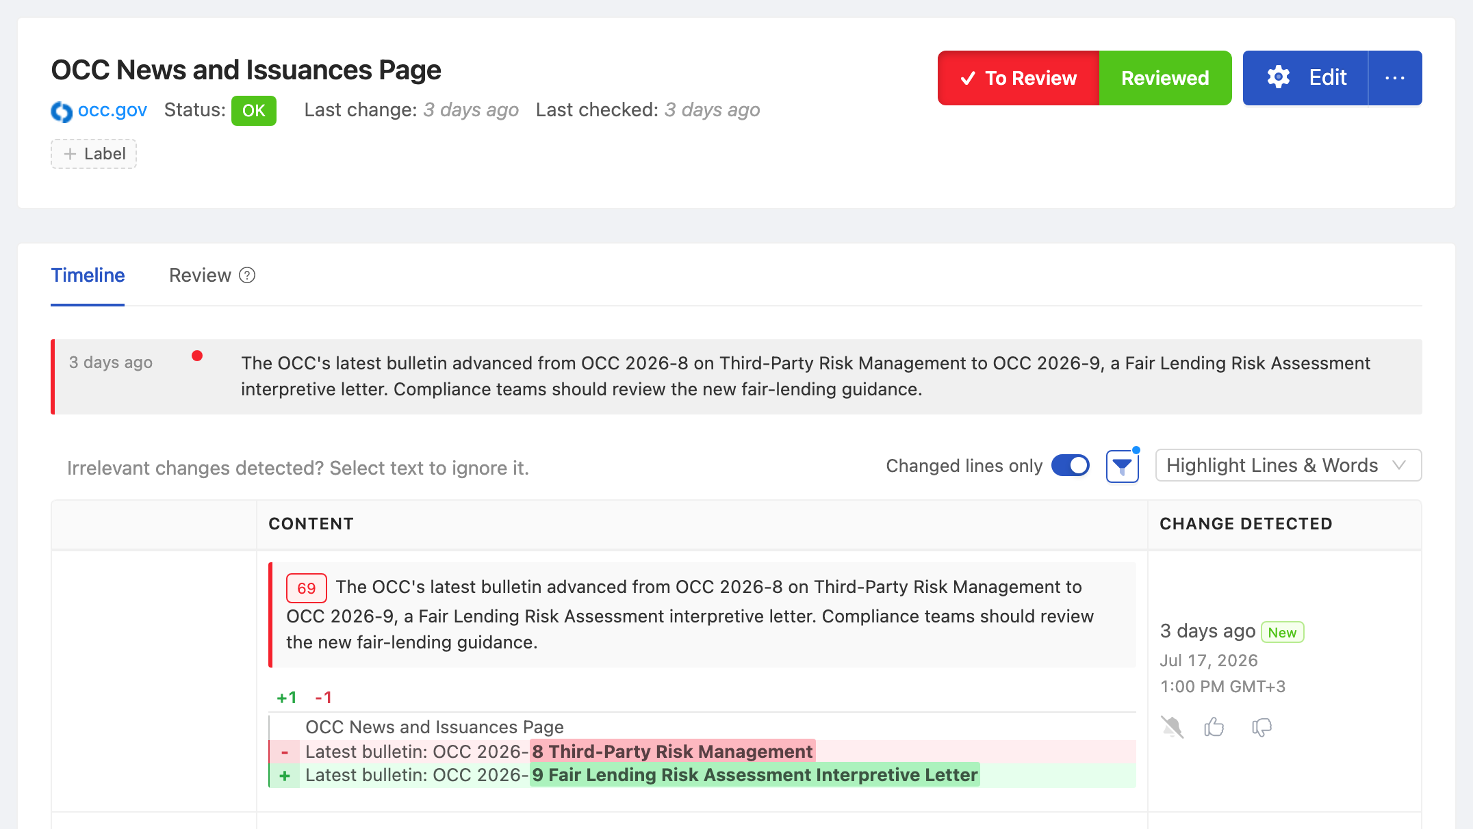Click the 69 importance score badge
1473x829 pixels.
pyautogui.click(x=306, y=588)
